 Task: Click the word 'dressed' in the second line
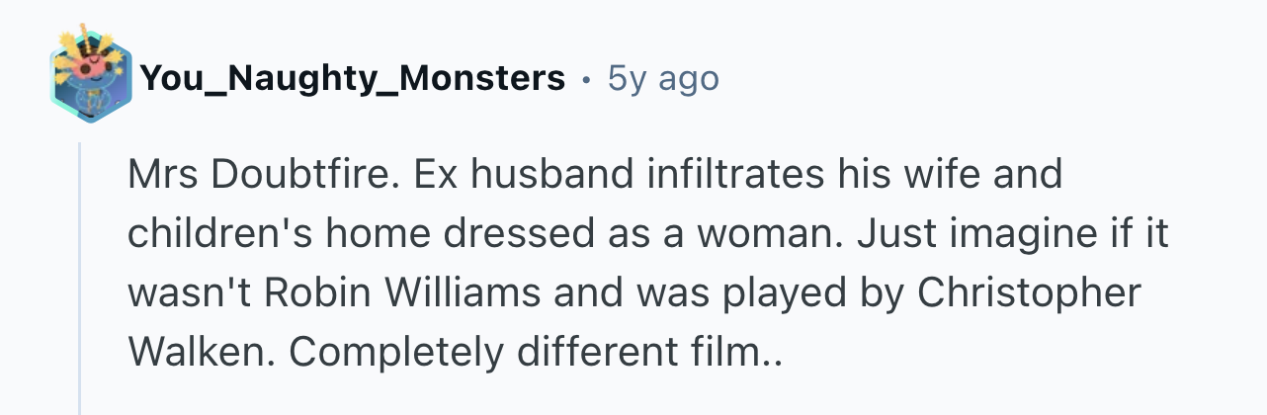(497, 233)
